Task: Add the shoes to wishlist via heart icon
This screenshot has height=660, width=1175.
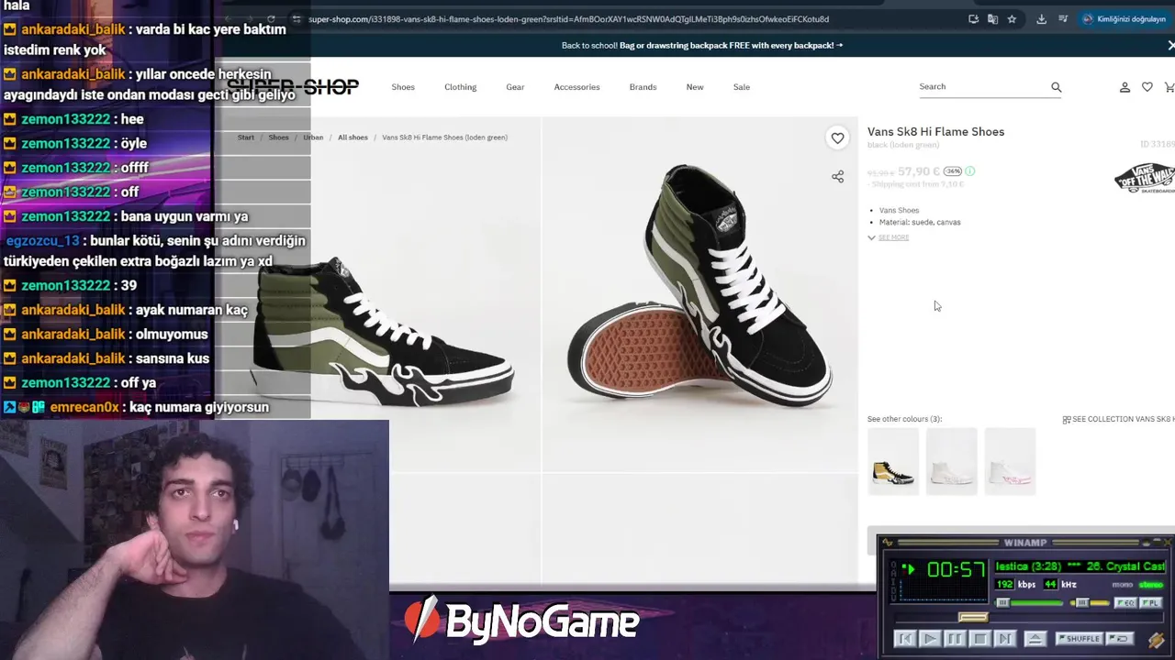Action: (837, 138)
